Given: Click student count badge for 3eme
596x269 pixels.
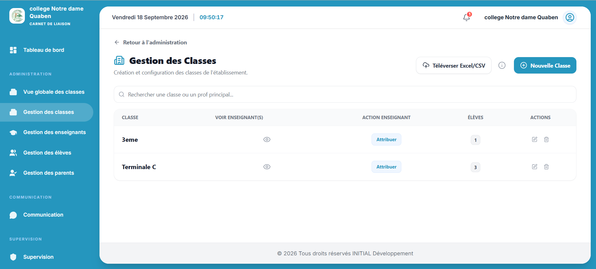Looking at the screenshot, I should [x=475, y=140].
